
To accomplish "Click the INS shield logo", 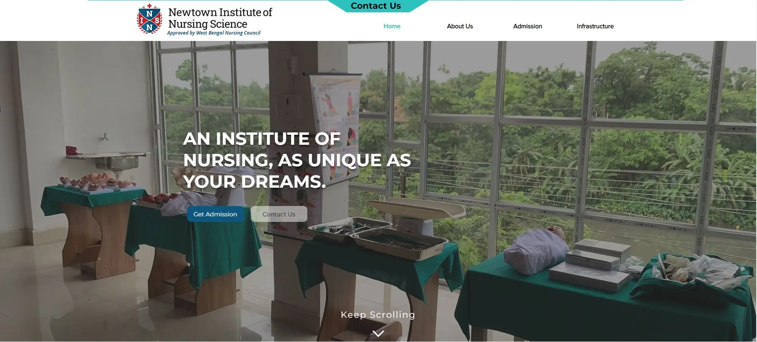I will 149,19.
